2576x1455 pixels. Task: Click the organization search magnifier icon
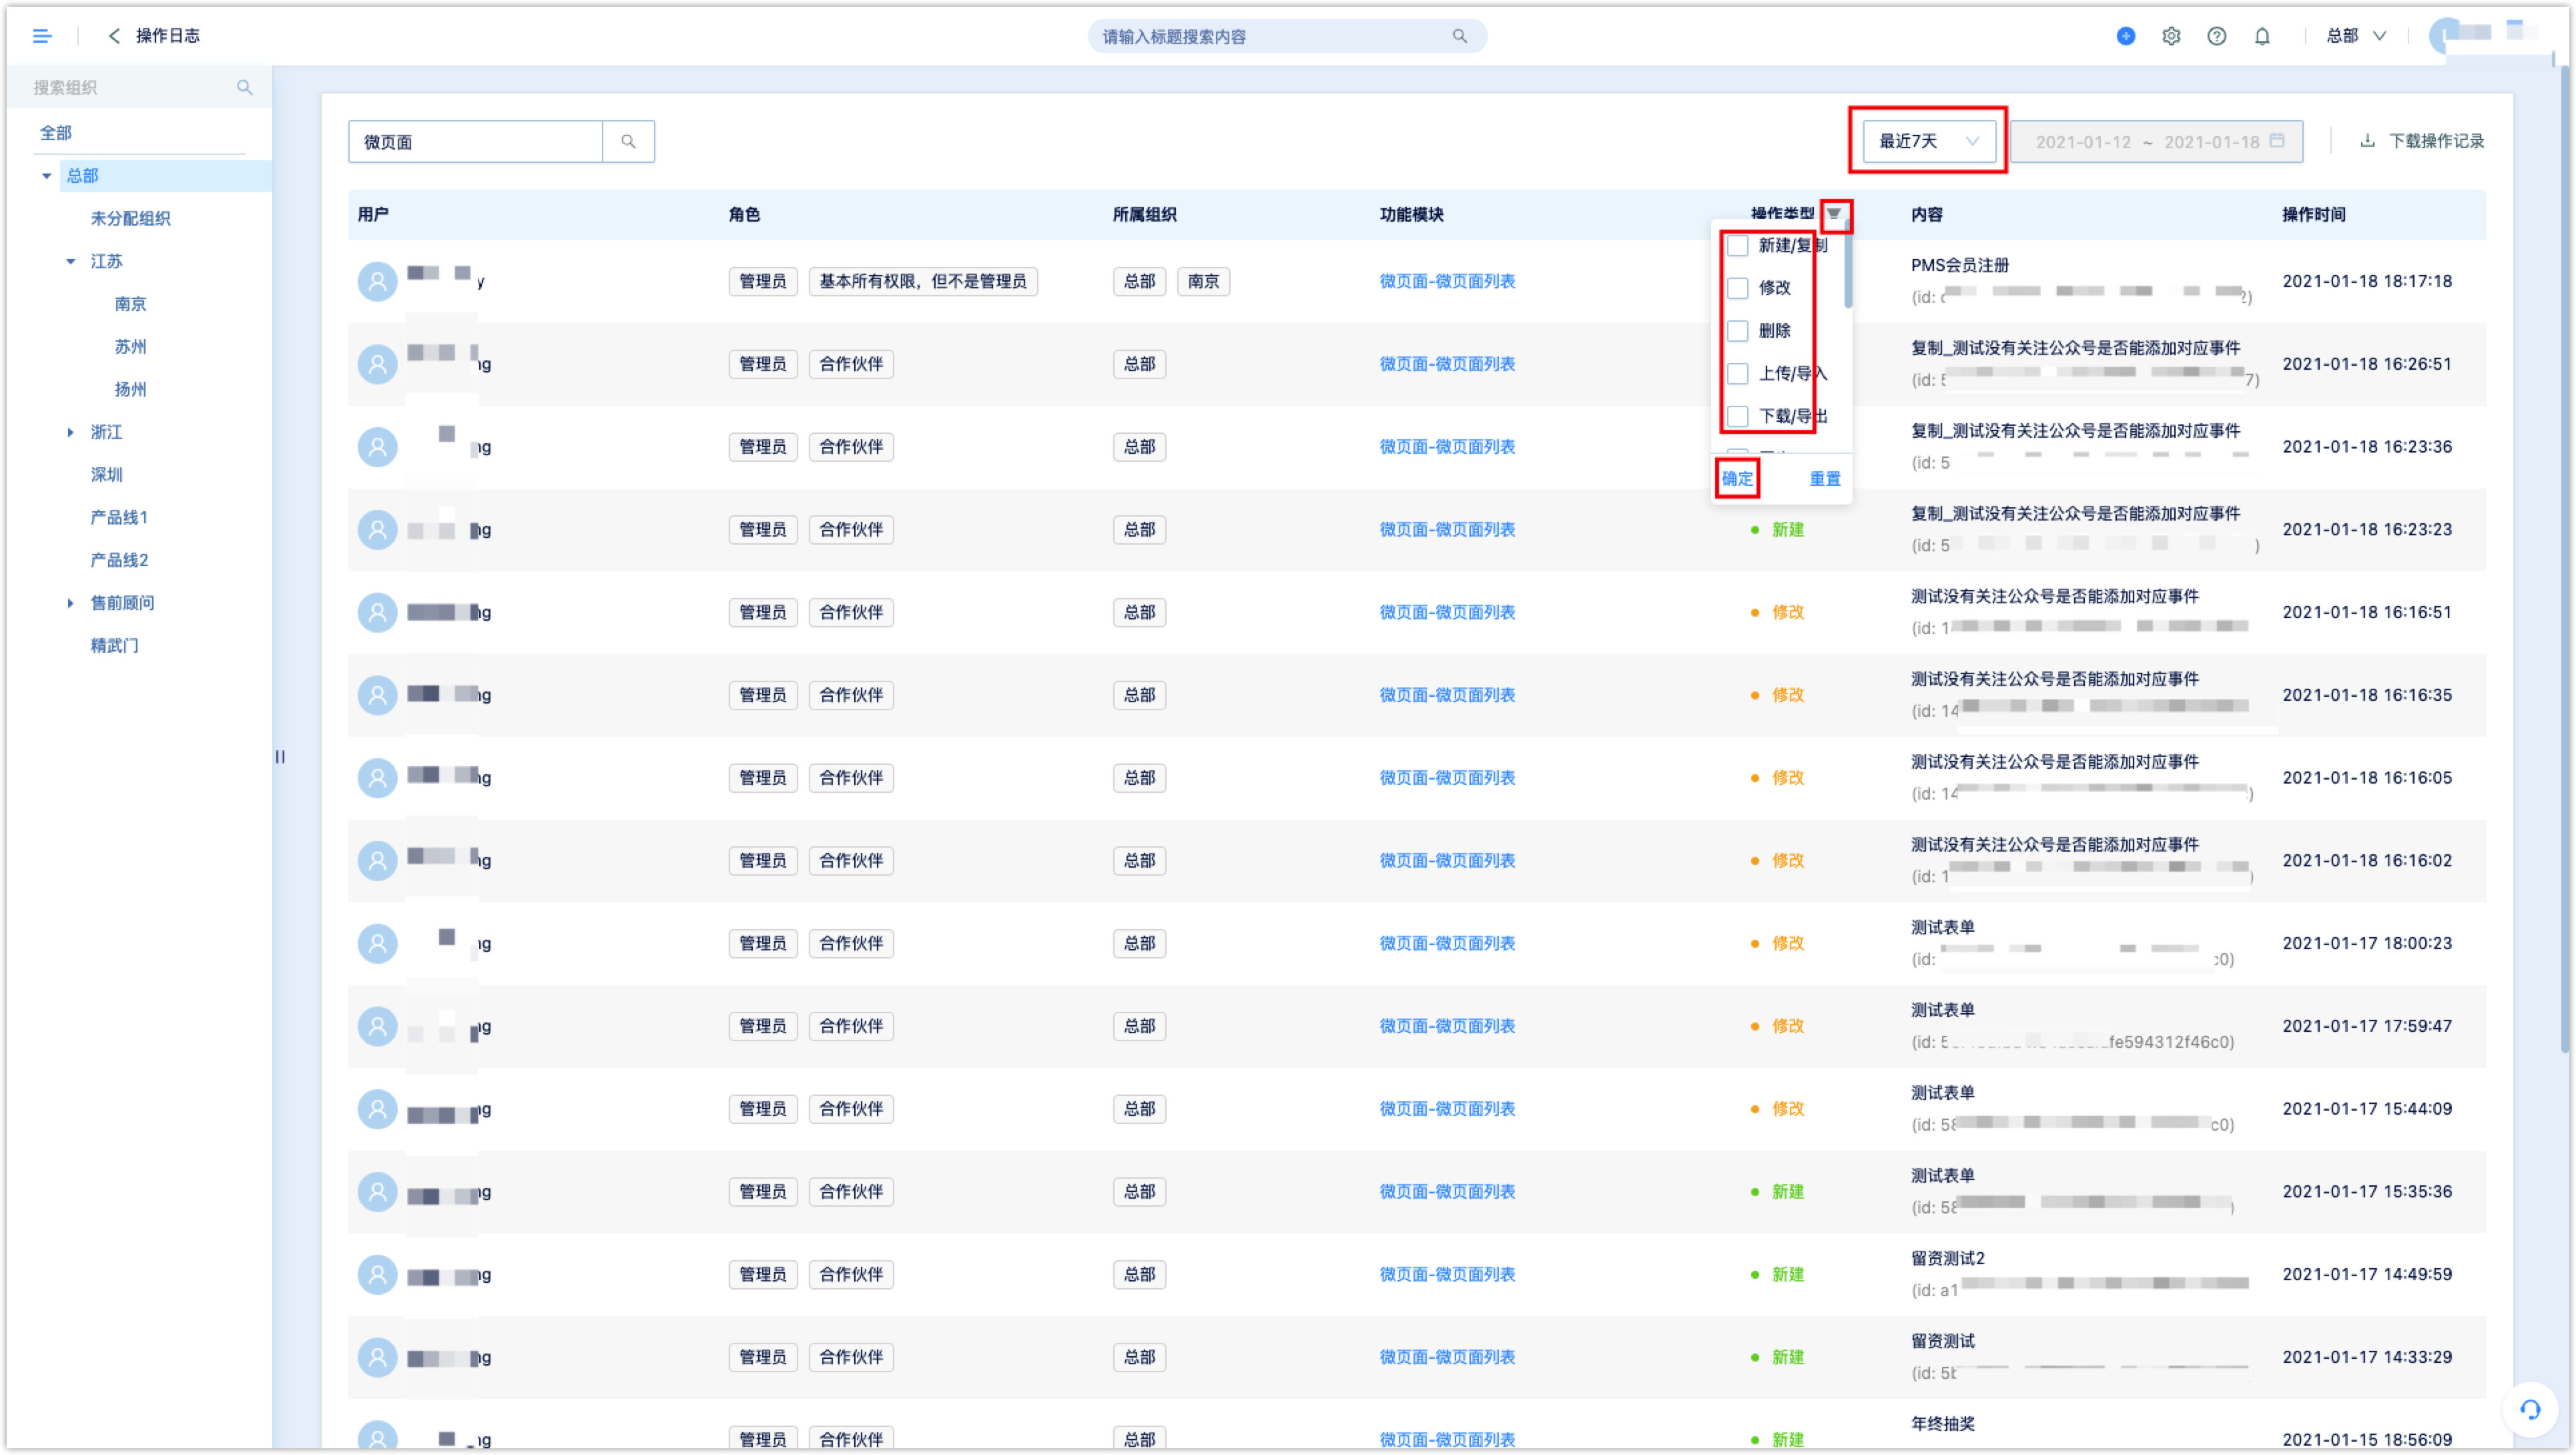[244, 87]
